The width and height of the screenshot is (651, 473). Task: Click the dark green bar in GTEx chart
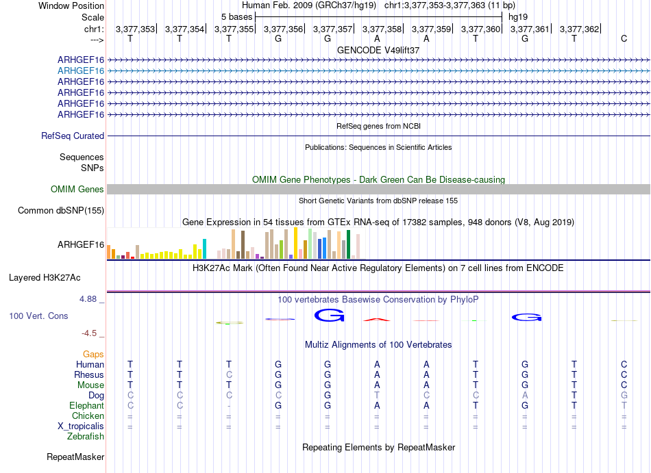(348, 244)
